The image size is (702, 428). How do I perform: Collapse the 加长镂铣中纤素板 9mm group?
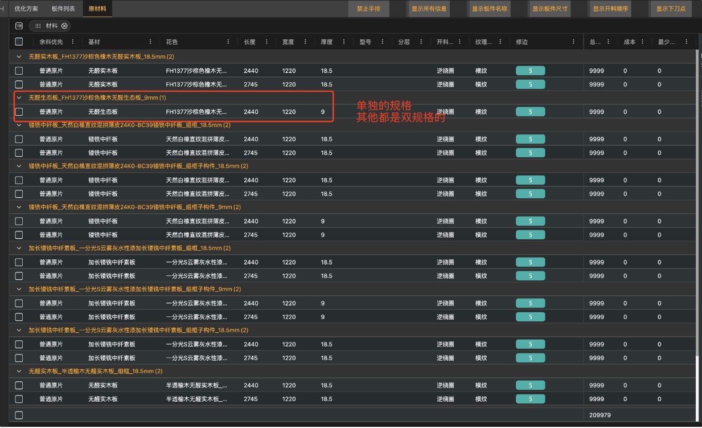click(x=19, y=289)
